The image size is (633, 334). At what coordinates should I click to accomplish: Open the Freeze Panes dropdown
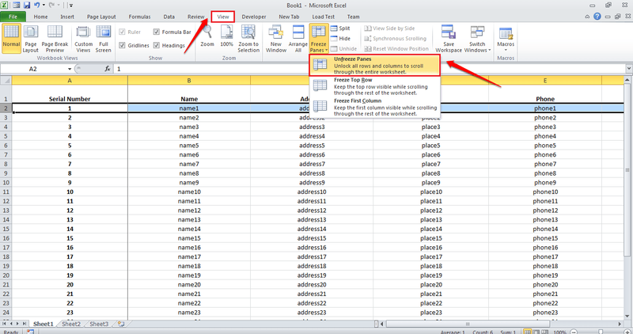click(x=319, y=38)
